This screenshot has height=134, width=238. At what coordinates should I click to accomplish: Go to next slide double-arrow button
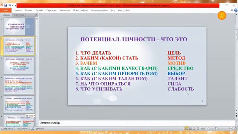(x=237, y=116)
